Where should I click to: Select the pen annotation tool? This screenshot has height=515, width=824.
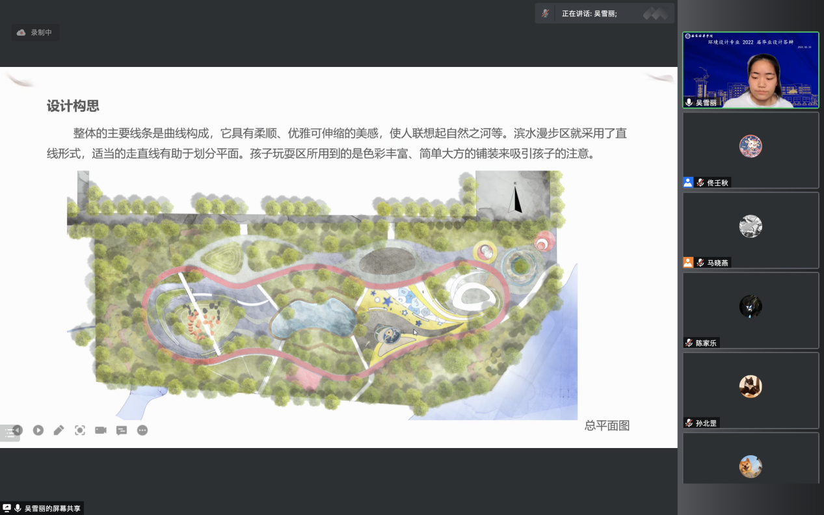pyautogui.click(x=59, y=430)
